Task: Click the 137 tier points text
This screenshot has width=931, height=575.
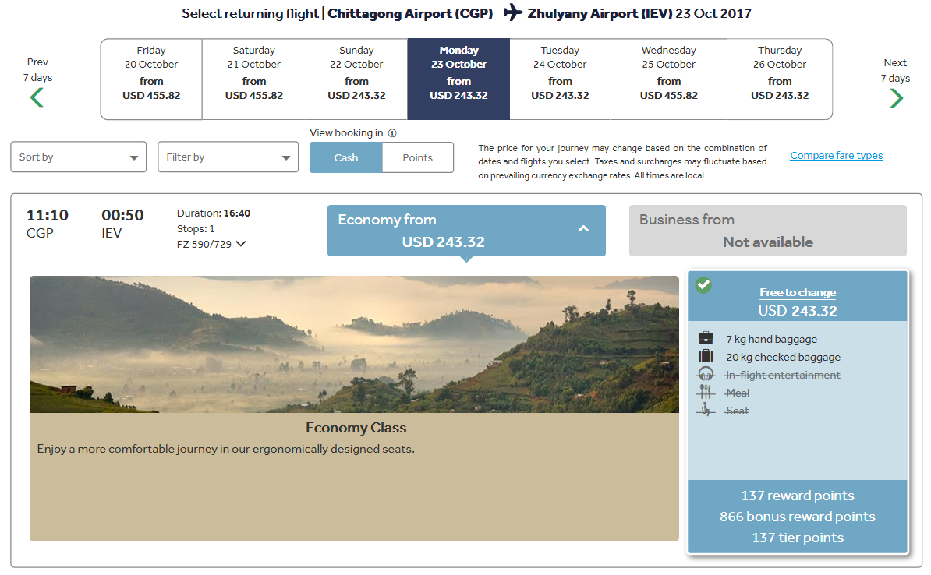Action: 798,538
